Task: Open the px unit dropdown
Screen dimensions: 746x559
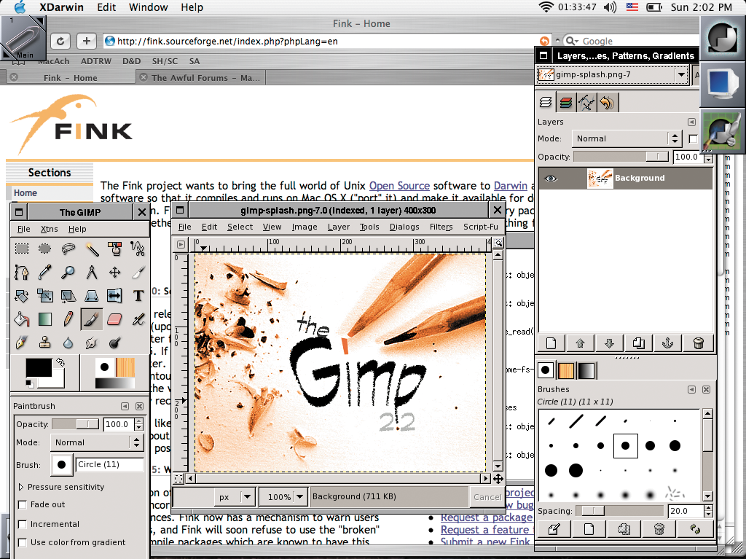Action: coord(235,496)
